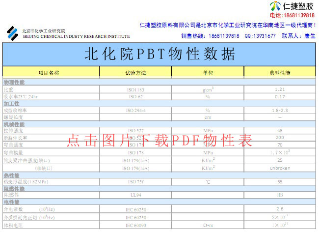Click the 机械性能 section heading
This screenshot has width=319, height=232.
tap(14, 124)
